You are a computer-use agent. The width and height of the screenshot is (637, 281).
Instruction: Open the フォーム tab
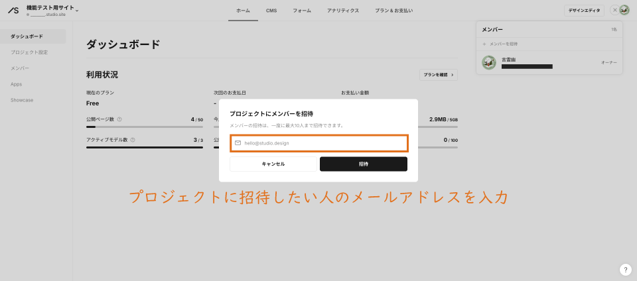pos(302,11)
